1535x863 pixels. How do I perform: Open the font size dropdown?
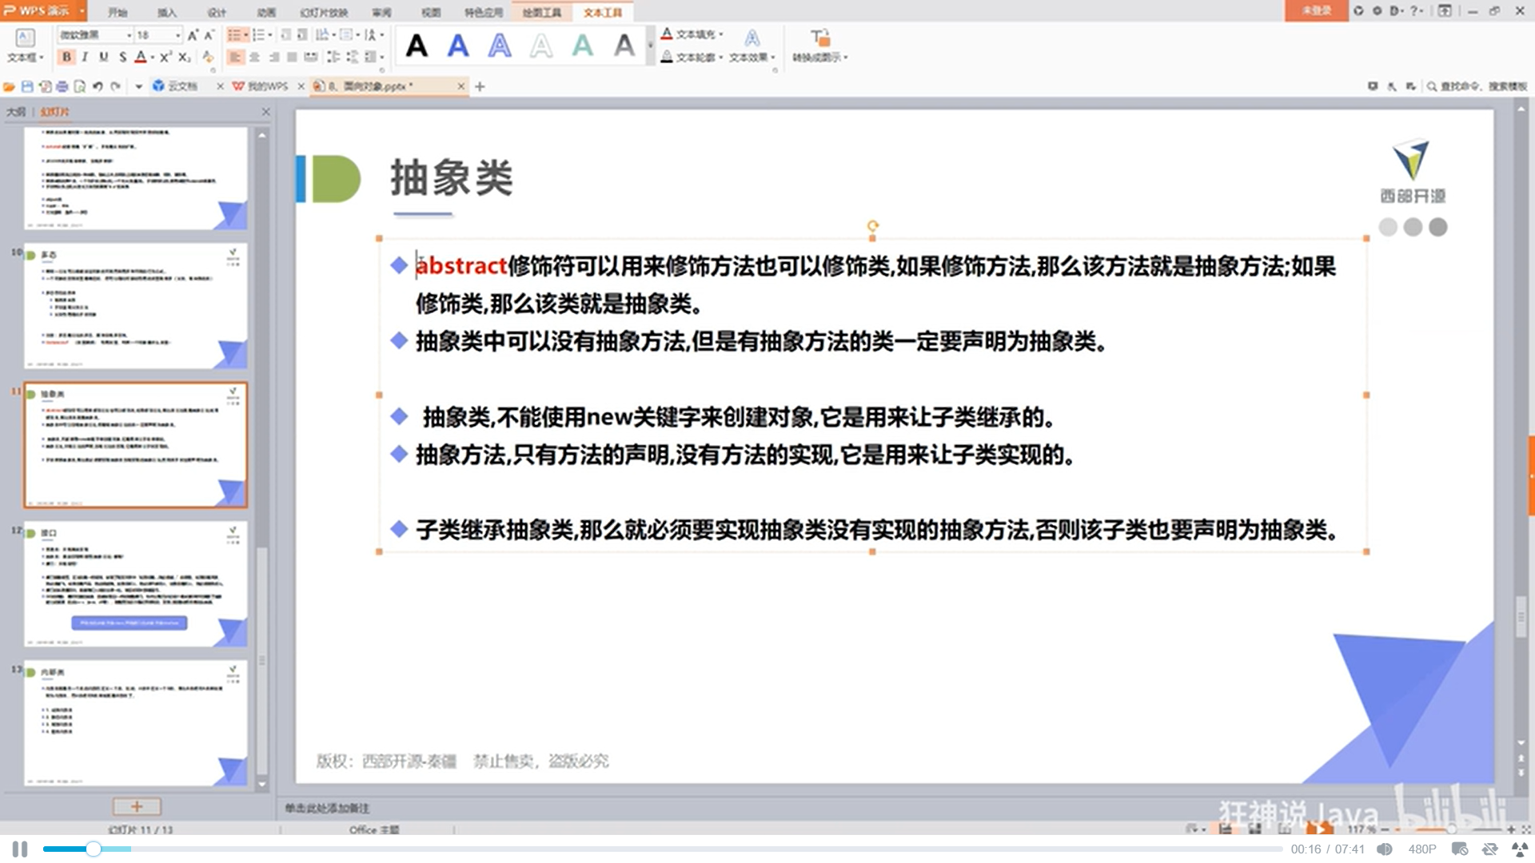tap(177, 35)
